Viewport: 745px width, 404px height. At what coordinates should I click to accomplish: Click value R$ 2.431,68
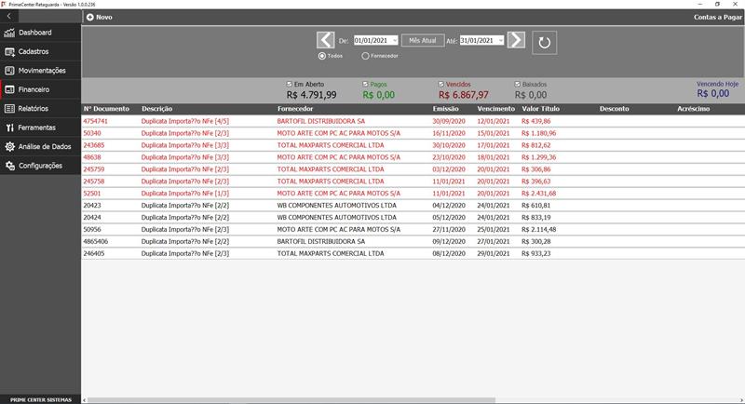point(539,194)
